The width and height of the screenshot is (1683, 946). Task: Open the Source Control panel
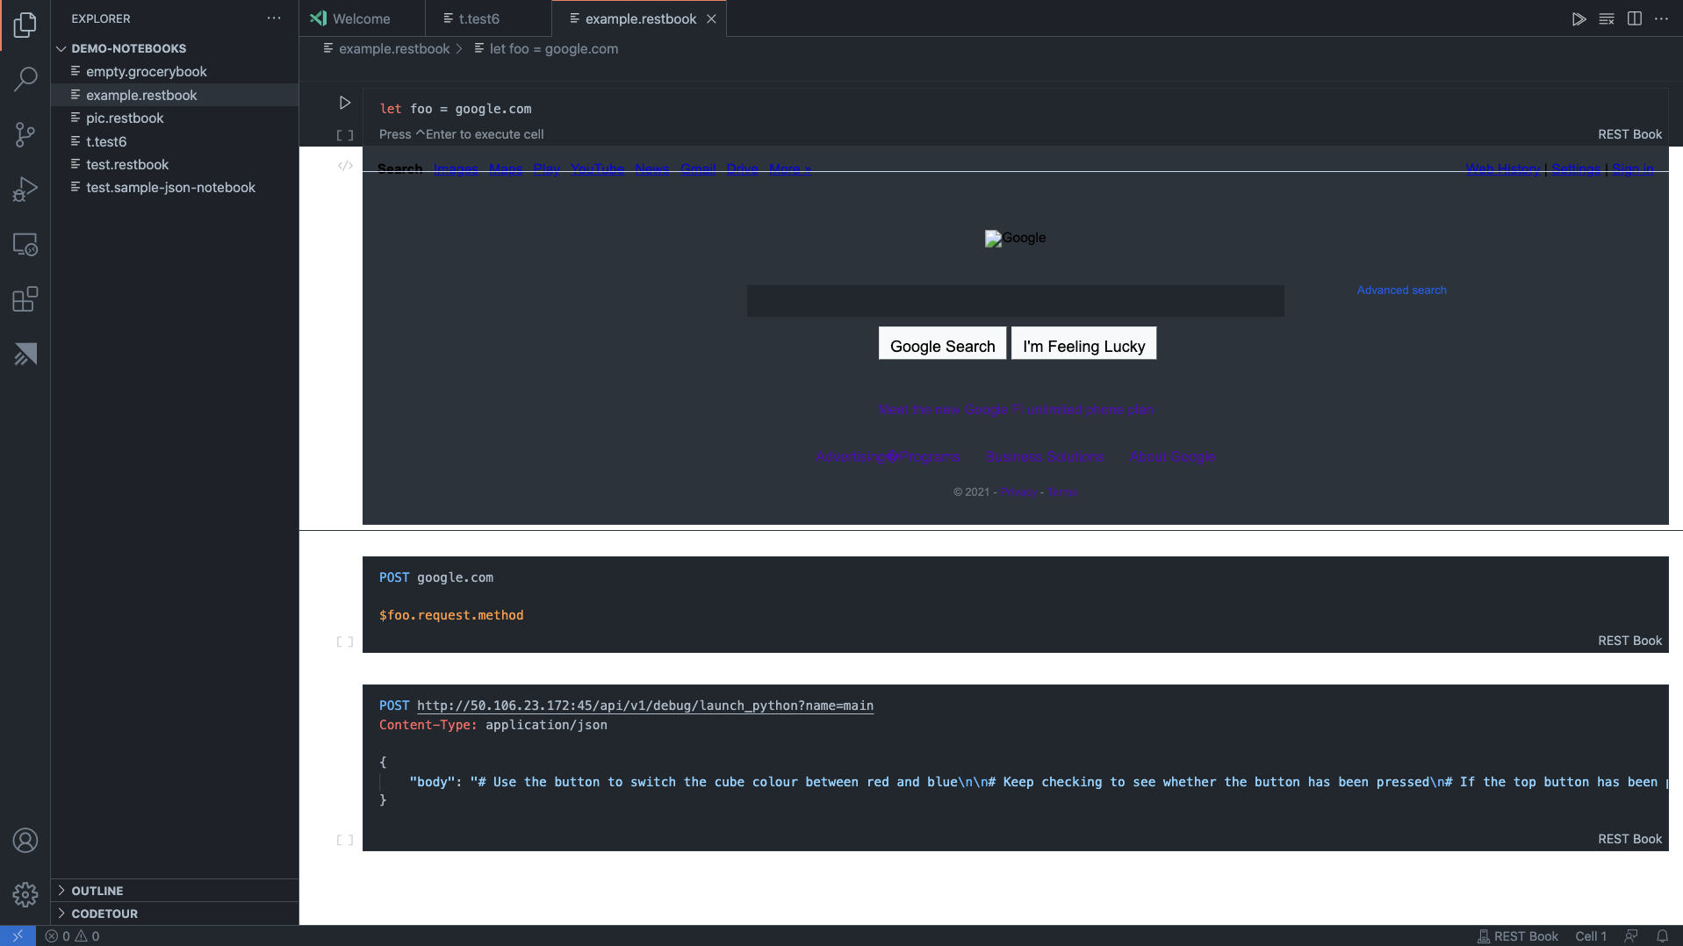tap(25, 133)
